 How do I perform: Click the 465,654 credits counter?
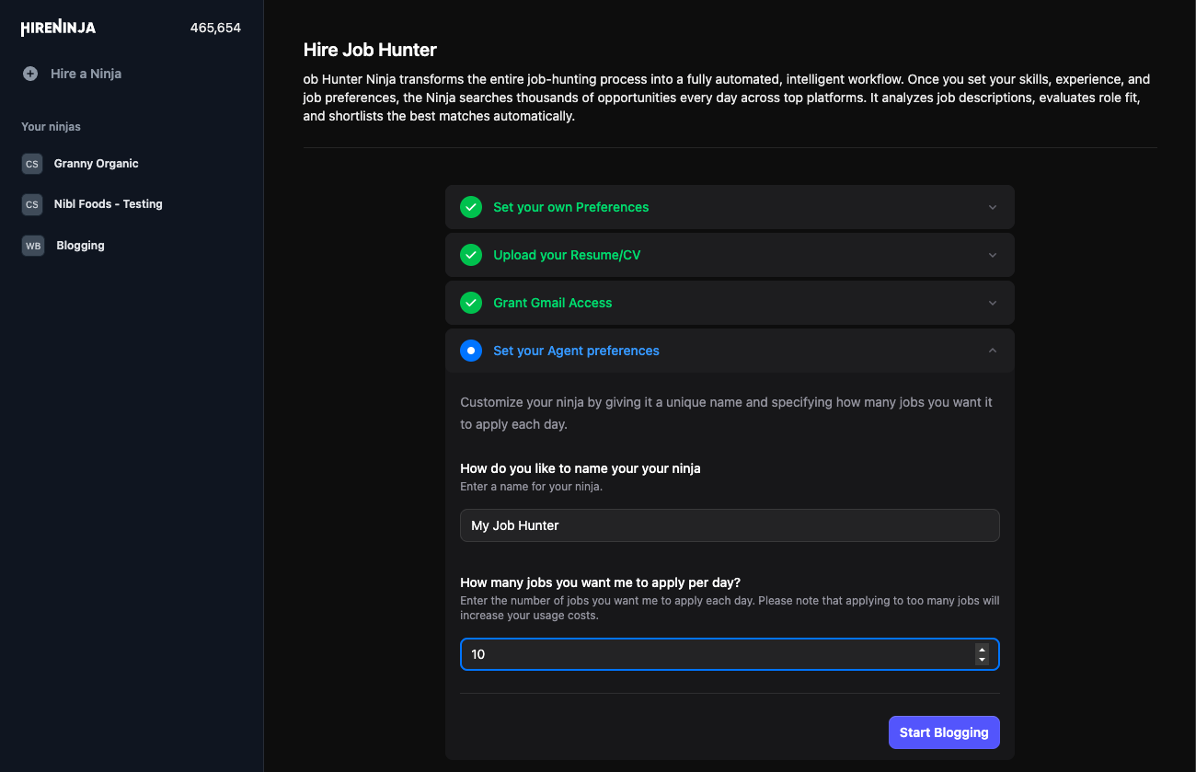point(215,28)
